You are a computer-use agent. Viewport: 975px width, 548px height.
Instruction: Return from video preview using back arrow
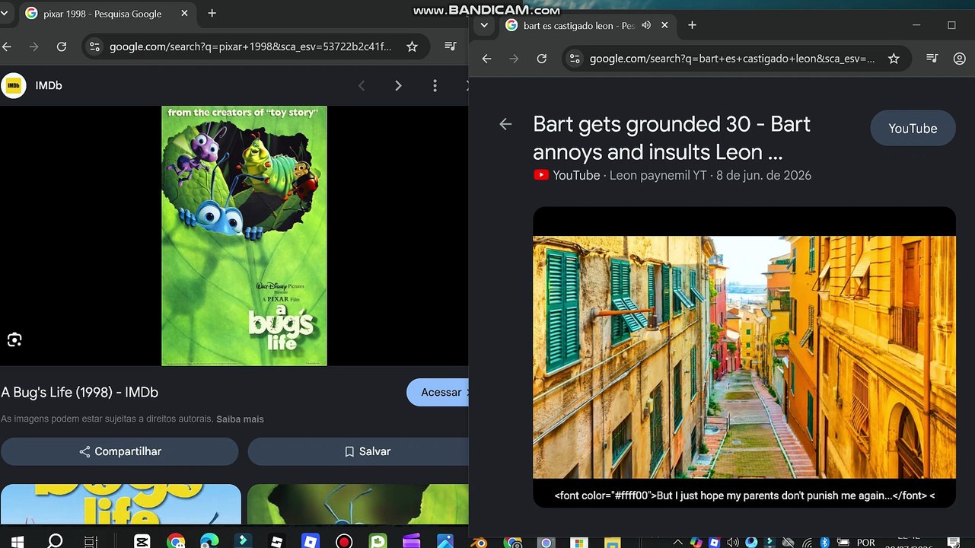505,124
